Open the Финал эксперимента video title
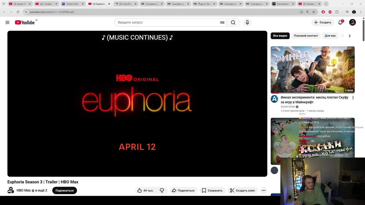This screenshot has height=205, width=365. coord(314,100)
